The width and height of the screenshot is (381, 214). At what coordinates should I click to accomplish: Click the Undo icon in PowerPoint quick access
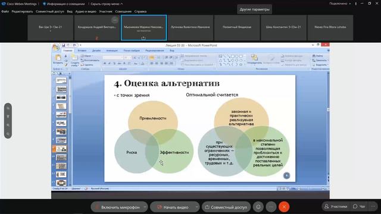click(68, 45)
